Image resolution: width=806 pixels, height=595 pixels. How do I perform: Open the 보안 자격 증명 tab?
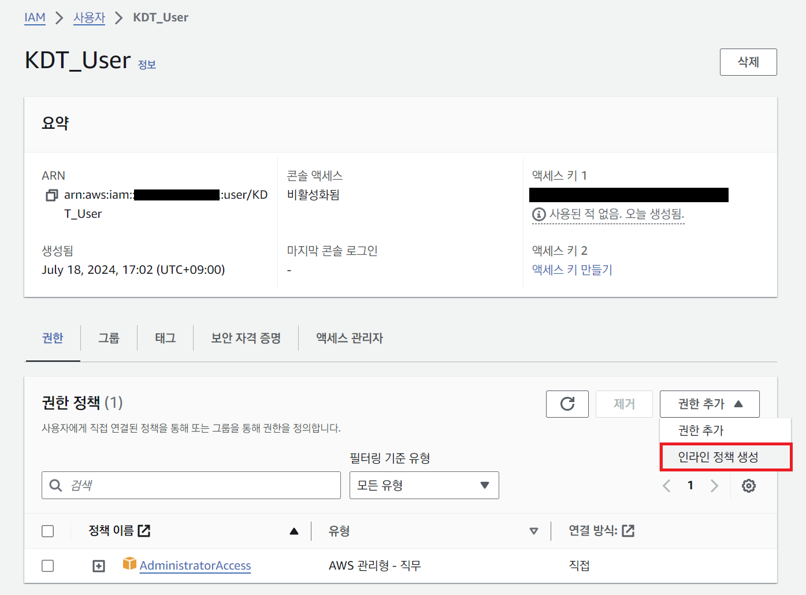tap(246, 338)
